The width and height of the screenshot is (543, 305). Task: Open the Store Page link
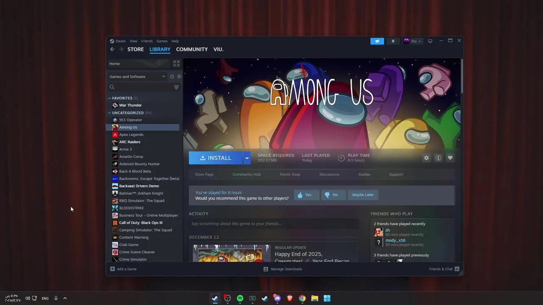[204, 175]
